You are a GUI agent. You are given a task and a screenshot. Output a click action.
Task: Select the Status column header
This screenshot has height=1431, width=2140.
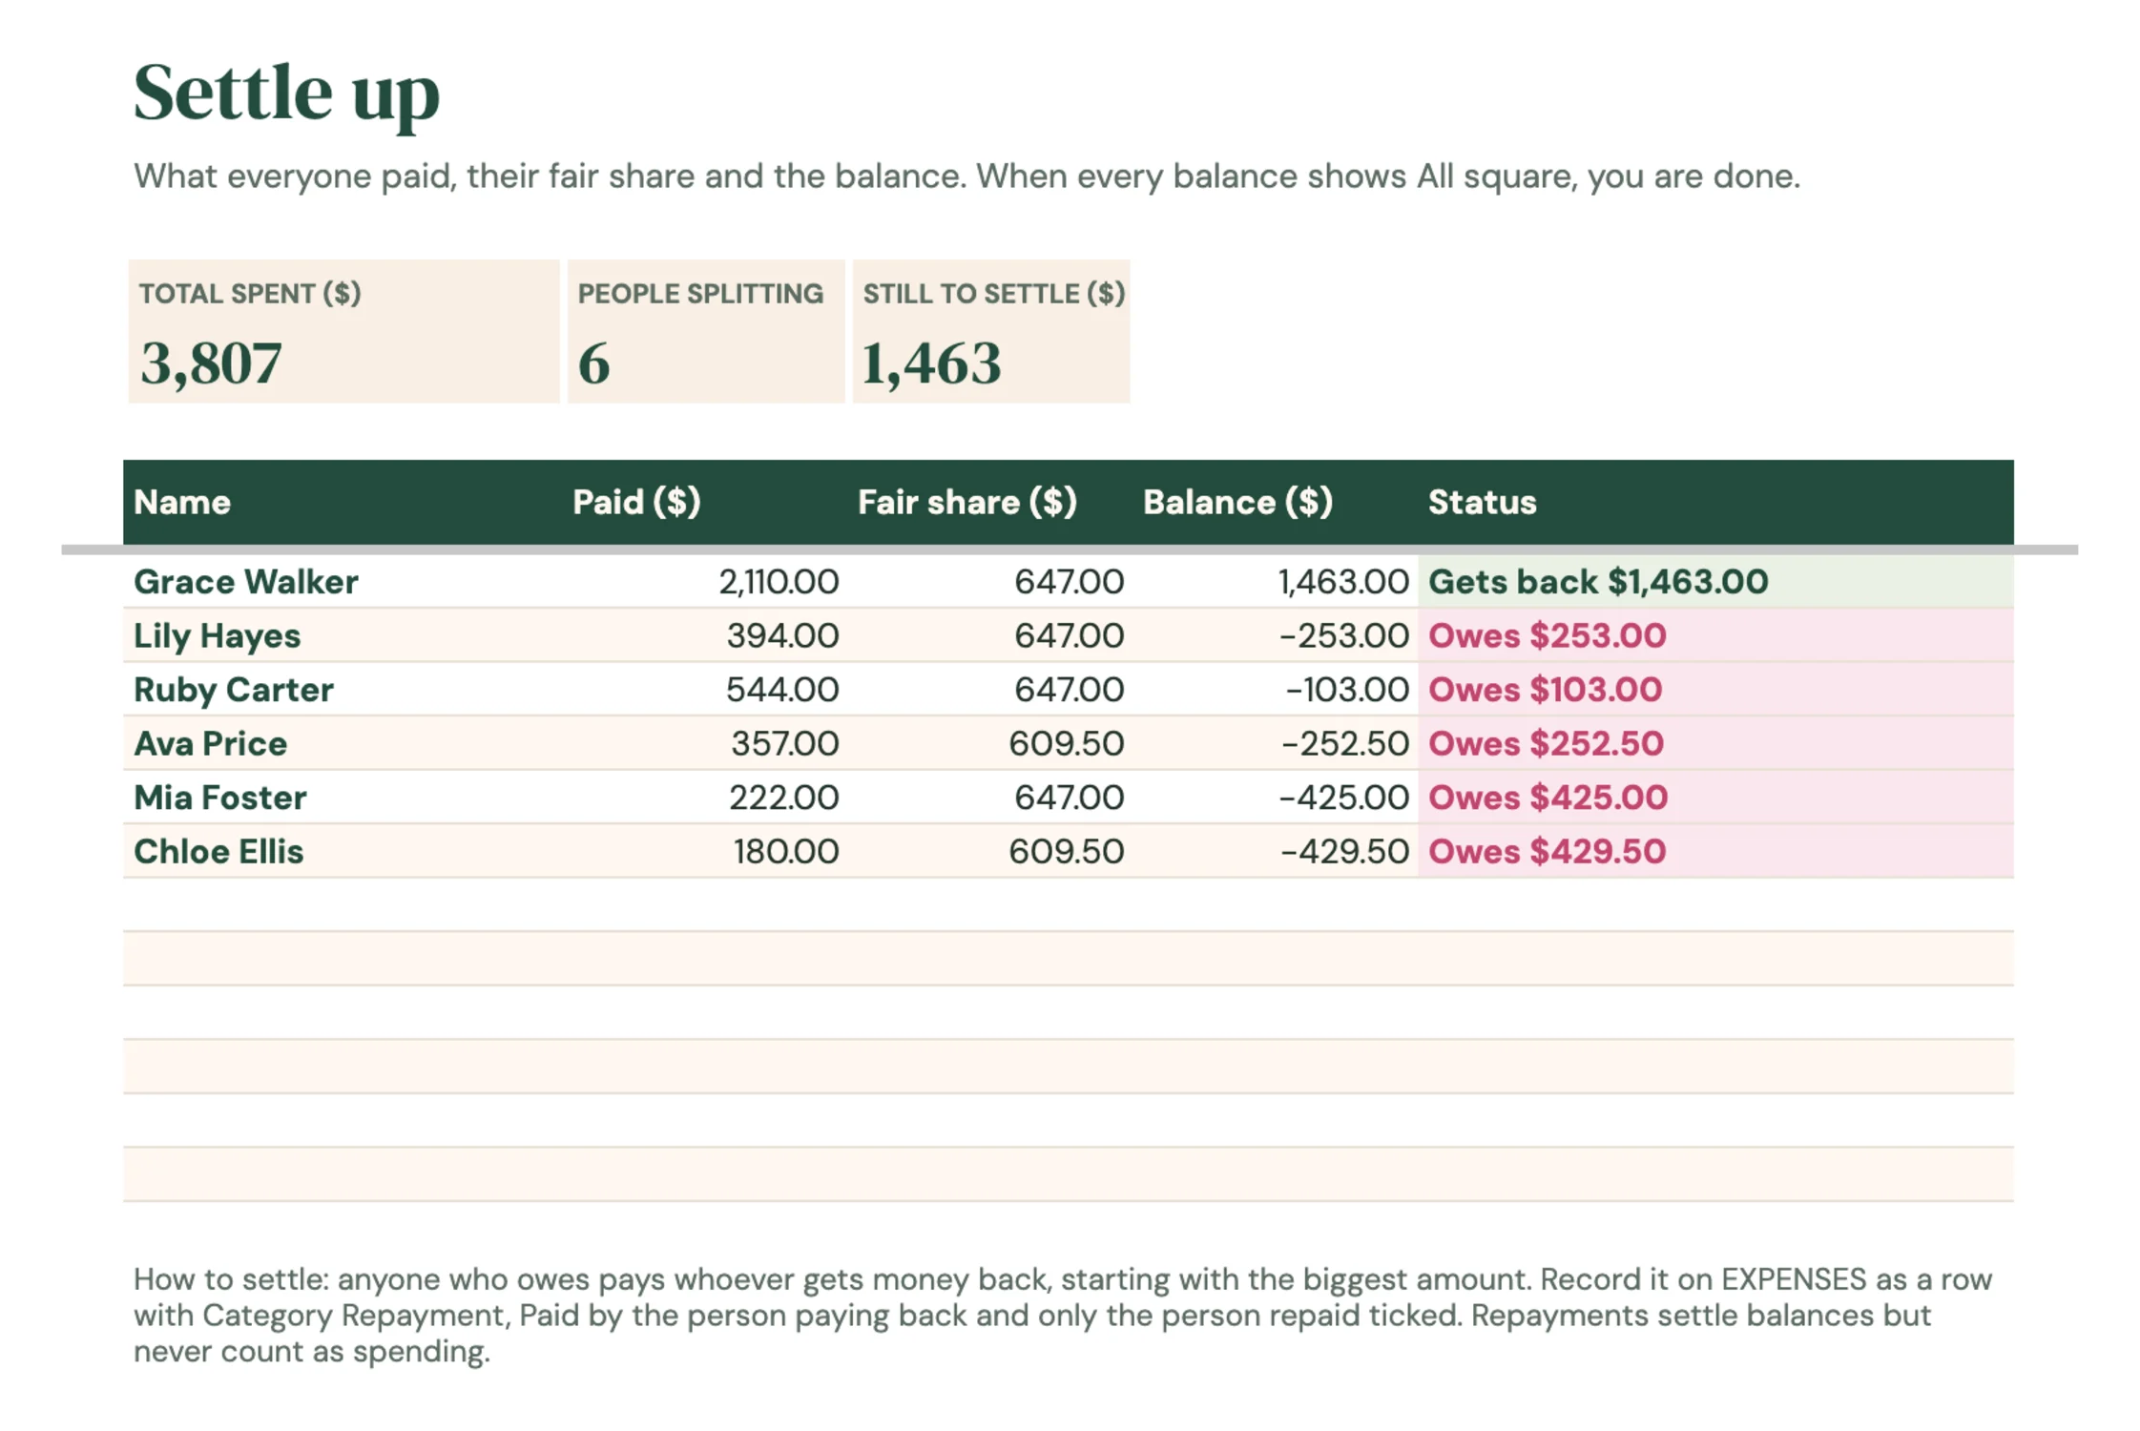[x=1482, y=502]
